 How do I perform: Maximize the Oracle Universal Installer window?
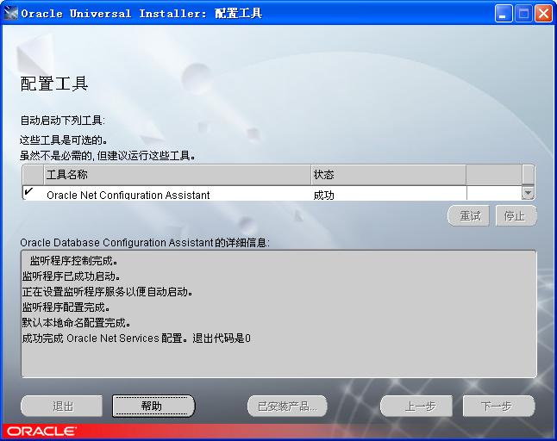coord(523,14)
